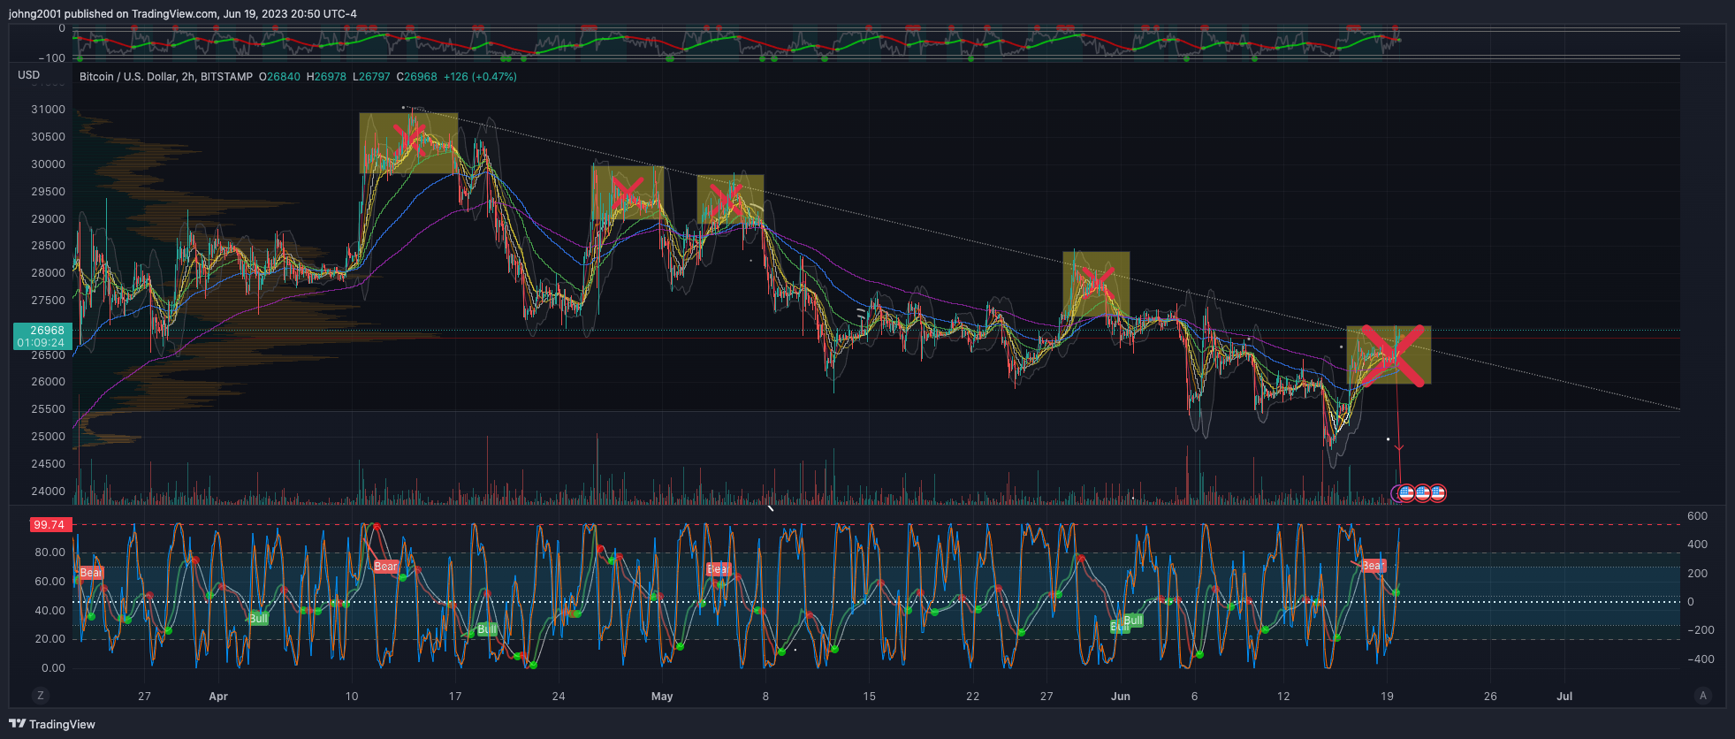Click the 28000 price axis label
Screen dimensions: 1735x739
(x=49, y=273)
